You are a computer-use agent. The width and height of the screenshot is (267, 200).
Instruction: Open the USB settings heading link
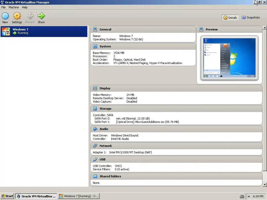(x=102, y=159)
